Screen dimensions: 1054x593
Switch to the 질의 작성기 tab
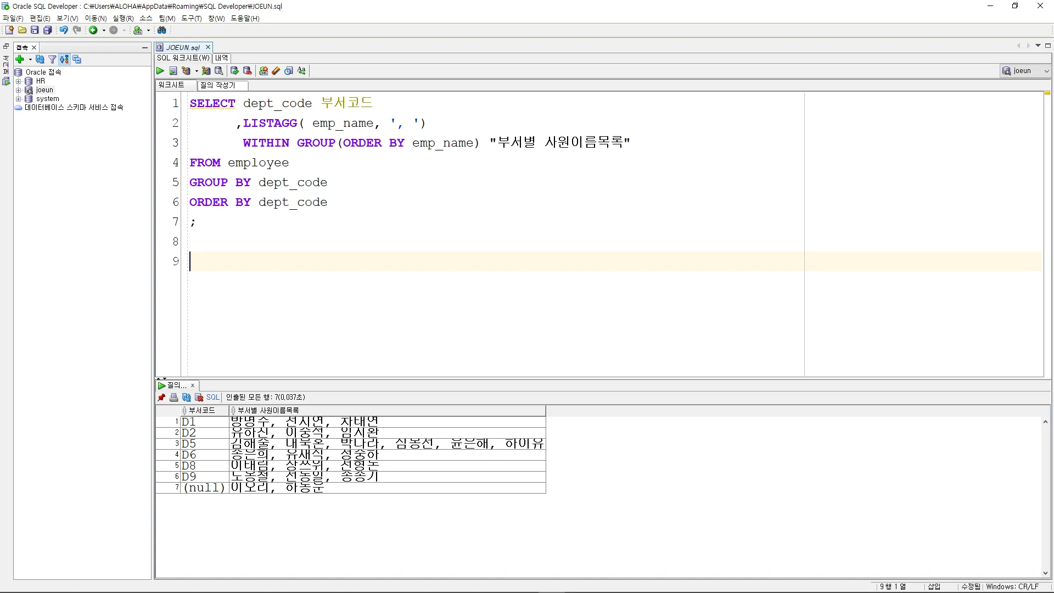[218, 85]
